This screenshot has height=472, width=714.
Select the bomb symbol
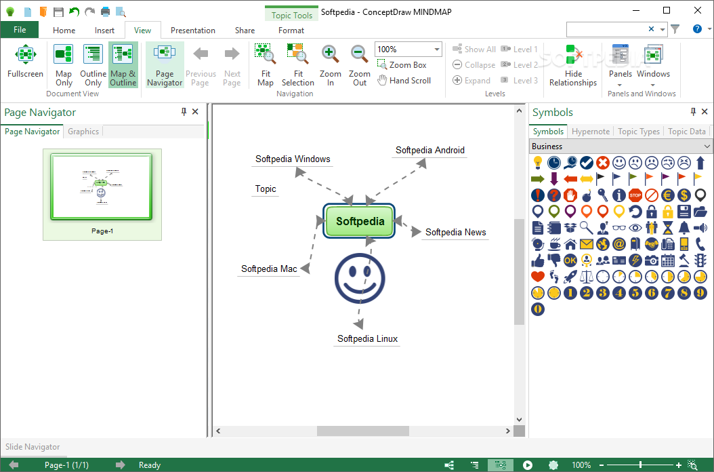587,195
